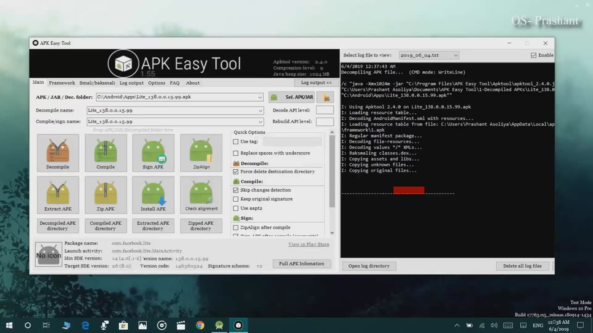The height and width of the screenshot is (333, 593).
Task: Click the Quick Options scroll down arrow
Action: pyautogui.click(x=332, y=233)
